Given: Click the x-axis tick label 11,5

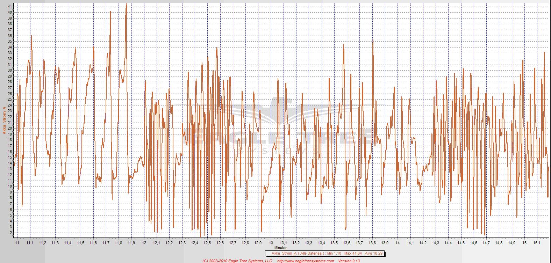Looking at the screenshot, I should coord(81,243).
